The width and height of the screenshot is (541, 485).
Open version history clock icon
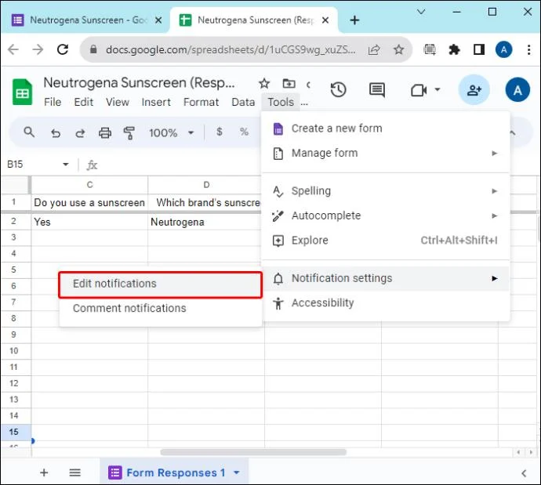(338, 90)
